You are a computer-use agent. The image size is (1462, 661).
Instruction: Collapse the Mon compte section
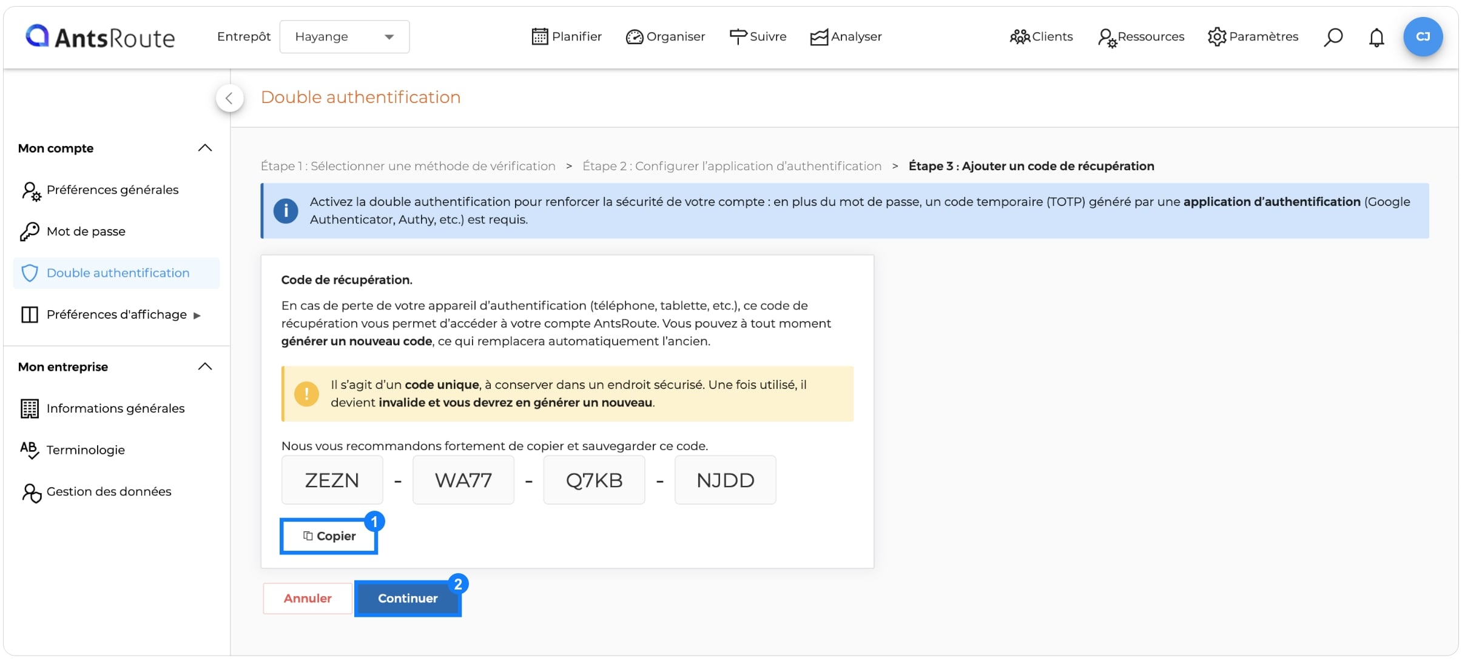point(205,148)
